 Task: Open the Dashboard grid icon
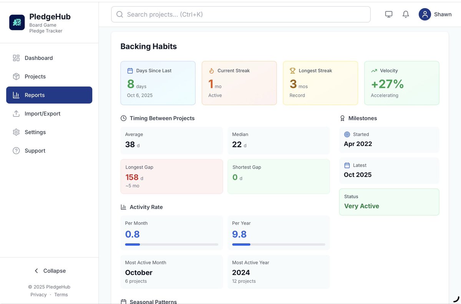tap(16, 58)
